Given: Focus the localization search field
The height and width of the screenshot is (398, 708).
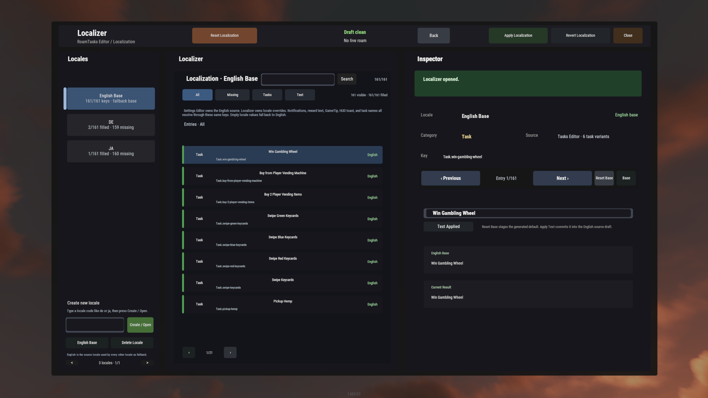Looking at the screenshot, I should pyautogui.click(x=298, y=79).
